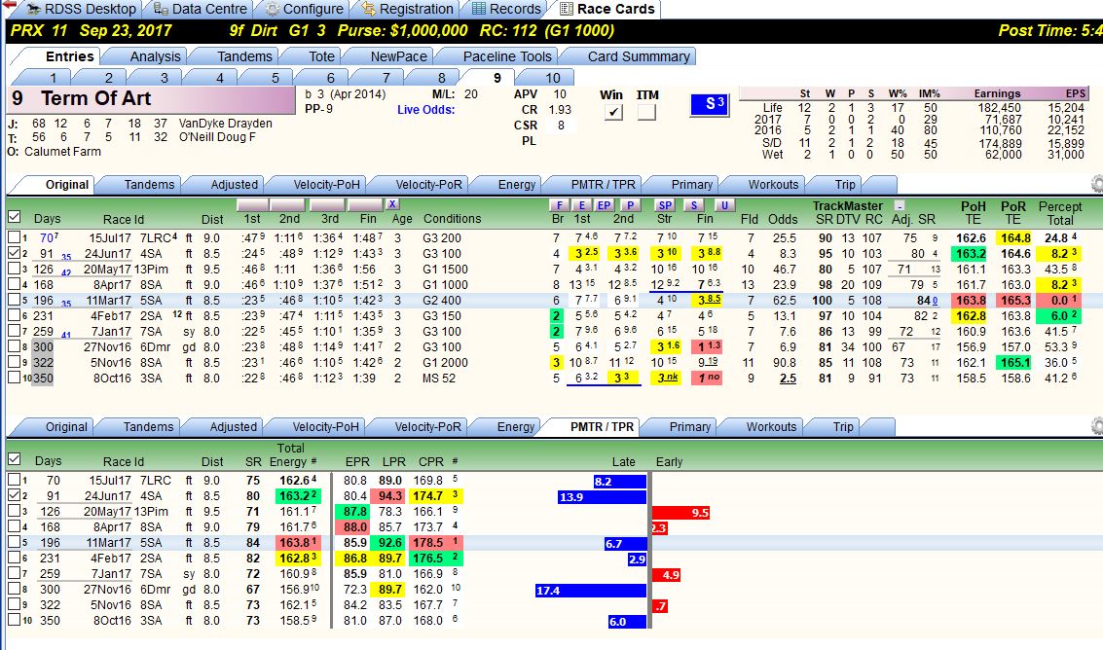Screen dimensions: 1103x650
Task: Click the blank button above 2nd column
Action: point(288,204)
